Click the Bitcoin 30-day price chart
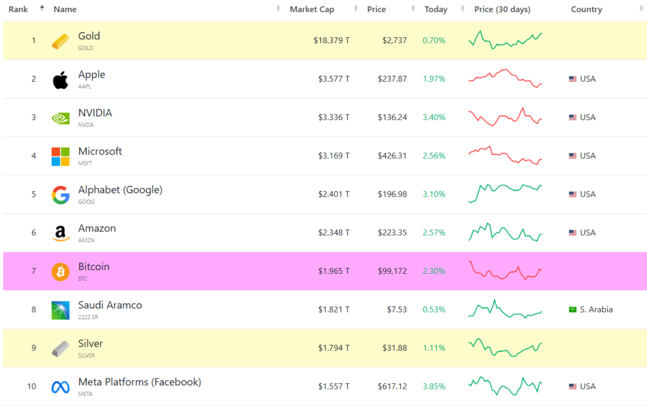 (x=505, y=271)
